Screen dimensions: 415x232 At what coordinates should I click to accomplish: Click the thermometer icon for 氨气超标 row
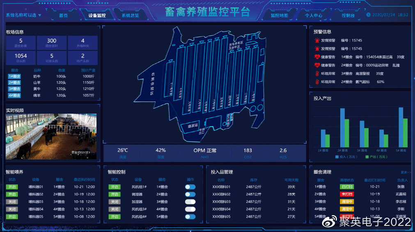coord(317,82)
